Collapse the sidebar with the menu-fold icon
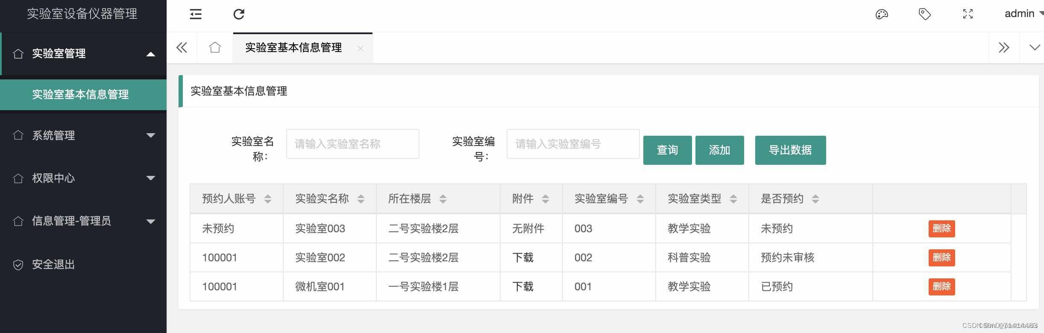1044x333 pixels. point(196,14)
